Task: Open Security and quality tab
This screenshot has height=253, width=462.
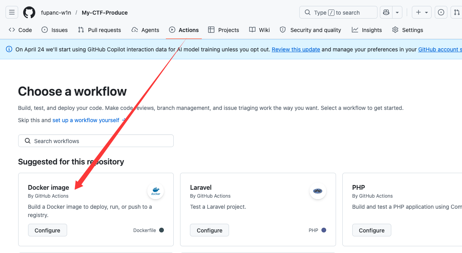Action: [x=310, y=30]
